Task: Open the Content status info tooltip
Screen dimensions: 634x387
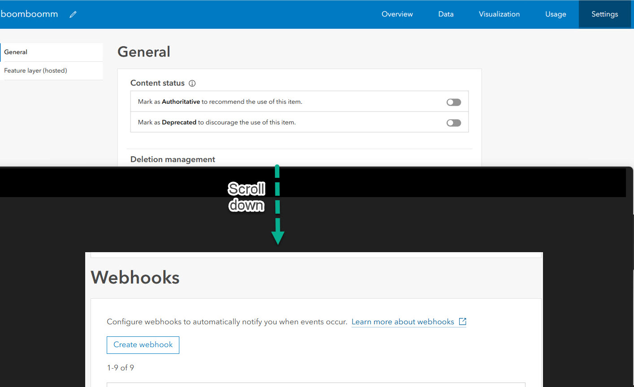Action: (x=192, y=83)
